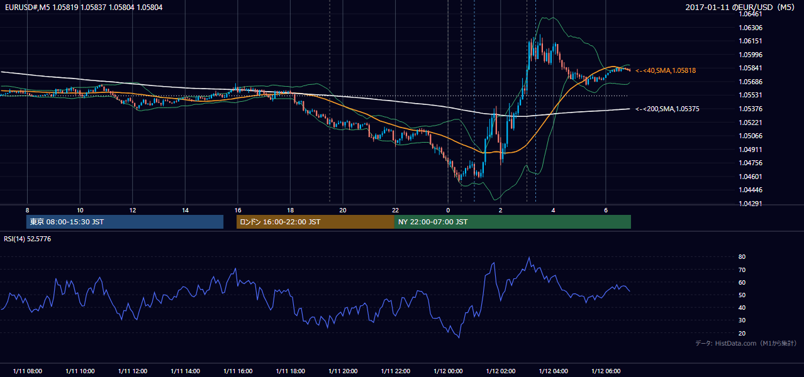Click RSI scale level 20
Image resolution: width=804 pixels, height=377 pixels.
pos(742,333)
